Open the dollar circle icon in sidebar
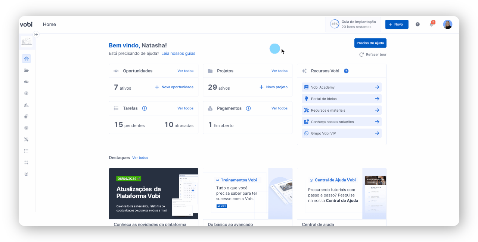478x242 pixels. click(x=27, y=128)
